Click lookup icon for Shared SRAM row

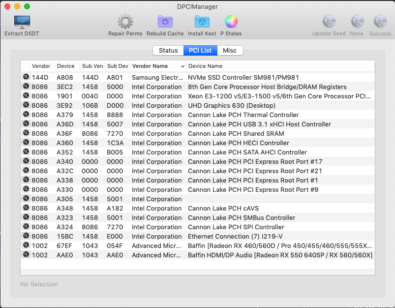(26, 133)
